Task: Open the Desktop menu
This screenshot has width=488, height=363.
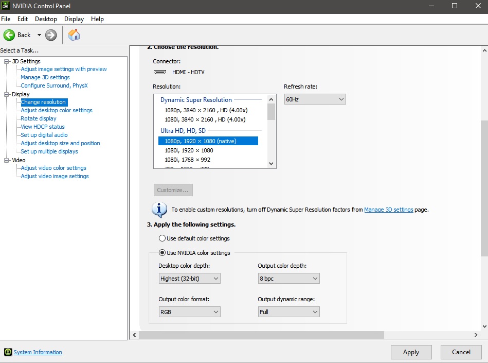Action: (x=46, y=19)
